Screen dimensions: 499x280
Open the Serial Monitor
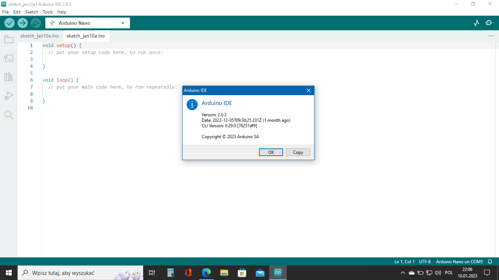point(489,23)
